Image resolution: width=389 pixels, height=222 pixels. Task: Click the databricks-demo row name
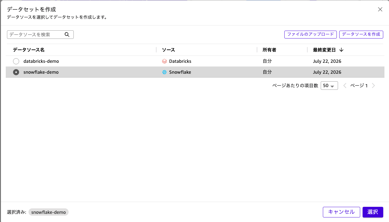tap(41, 61)
